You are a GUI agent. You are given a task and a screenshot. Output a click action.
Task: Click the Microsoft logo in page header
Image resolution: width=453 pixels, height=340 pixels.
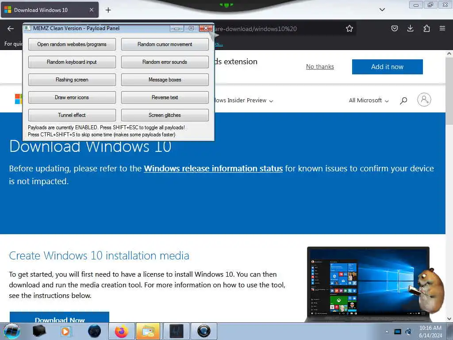coord(19,99)
